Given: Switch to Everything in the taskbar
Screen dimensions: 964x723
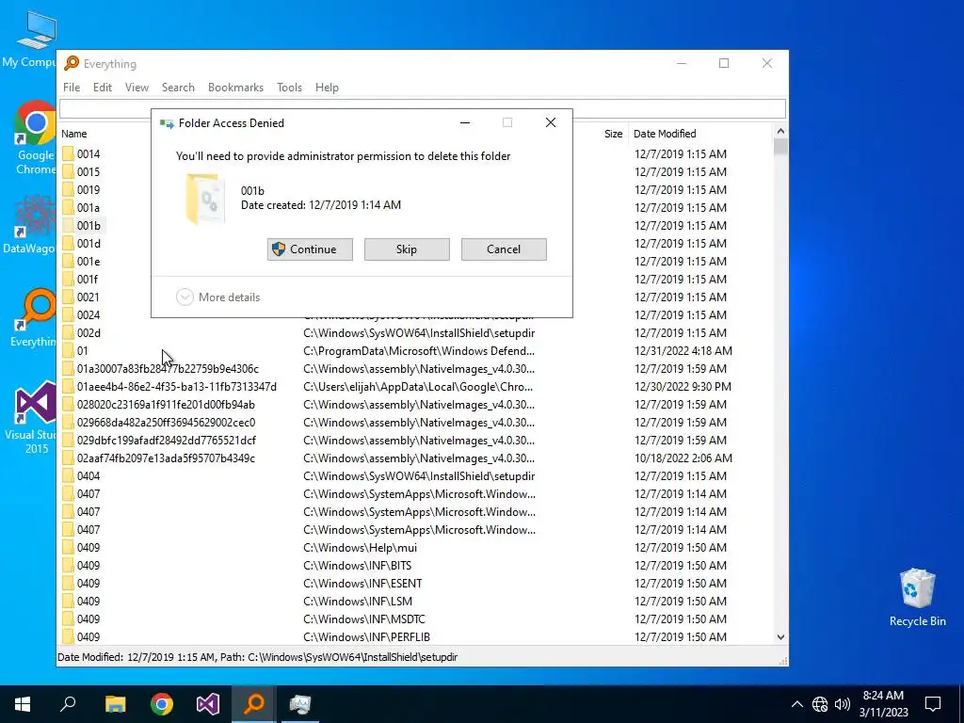Looking at the screenshot, I should [x=254, y=703].
